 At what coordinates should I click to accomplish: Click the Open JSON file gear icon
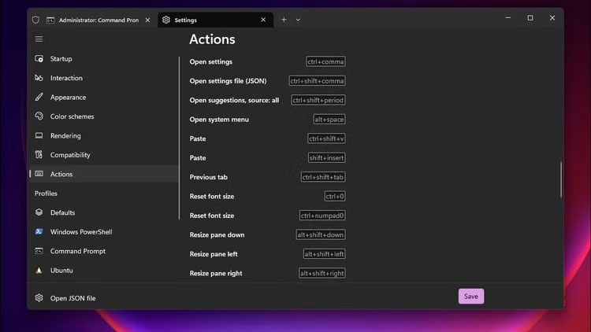(39, 297)
